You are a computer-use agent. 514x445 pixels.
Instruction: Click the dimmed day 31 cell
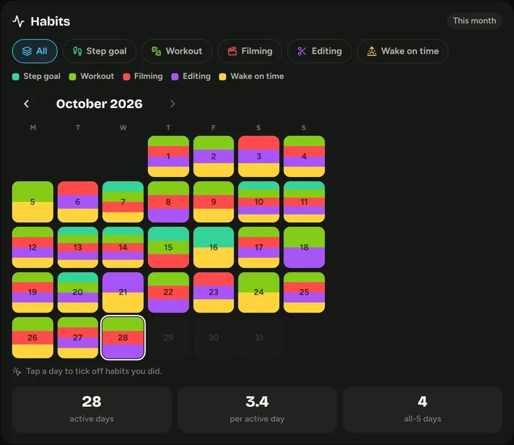(259, 338)
